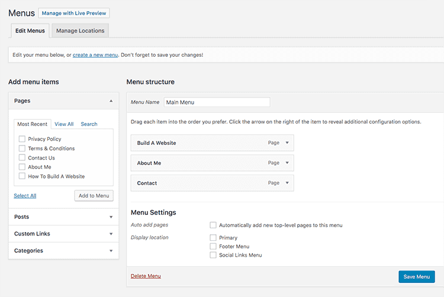
Task: Check the Privacy Policy page checkbox
Action: pos(22,139)
